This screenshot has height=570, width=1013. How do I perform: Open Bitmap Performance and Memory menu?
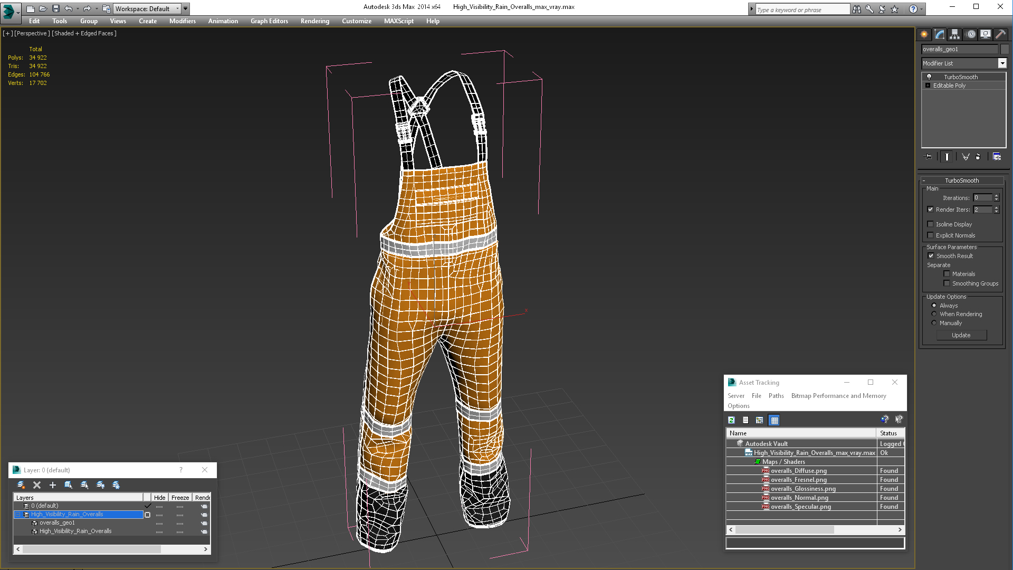[839, 396]
